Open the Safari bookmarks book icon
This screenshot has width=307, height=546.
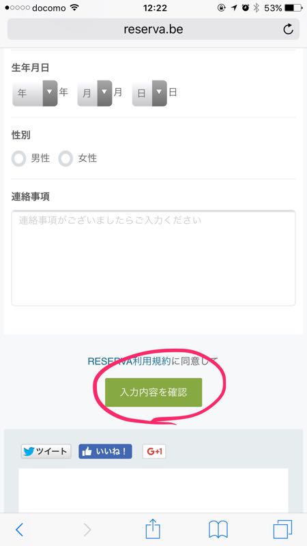point(218,530)
